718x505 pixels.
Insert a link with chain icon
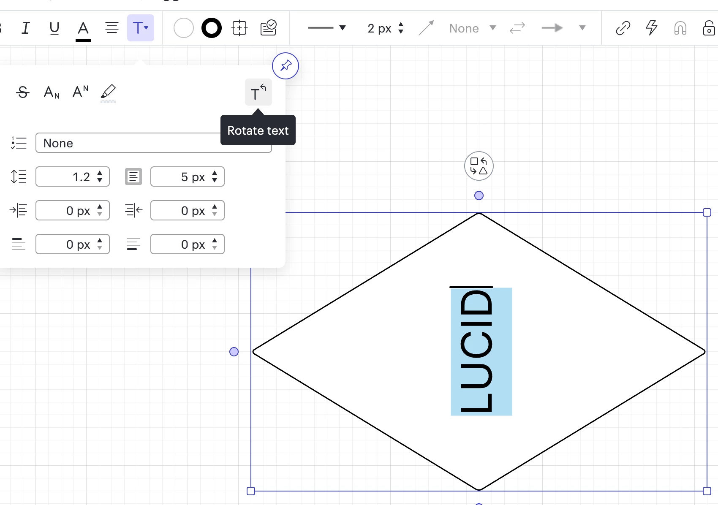[x=623, y=28]
